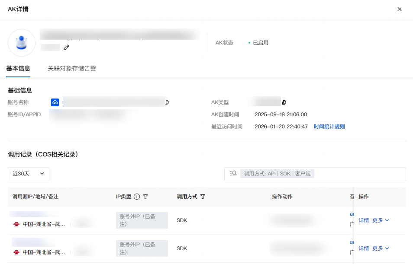Expand 更多 menu in the second record row
The height and width of the screenshot is (264, 413).
(381, 248)
